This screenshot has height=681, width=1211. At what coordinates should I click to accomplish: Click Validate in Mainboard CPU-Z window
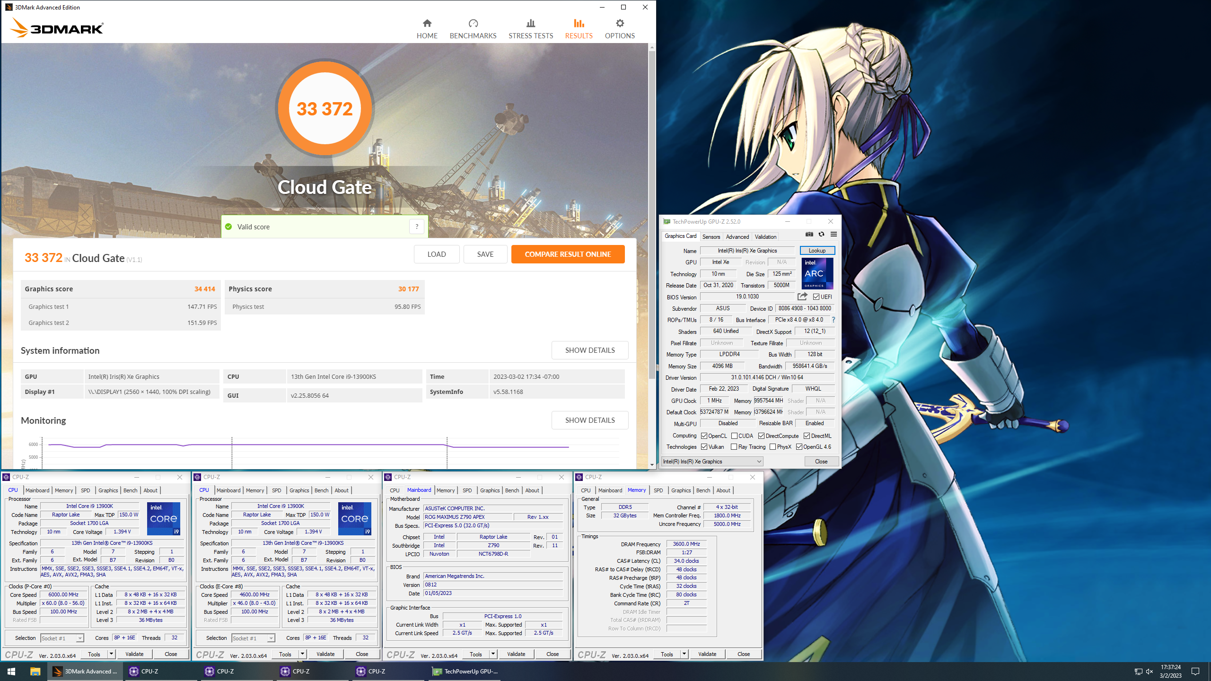[x=516, y=654]
